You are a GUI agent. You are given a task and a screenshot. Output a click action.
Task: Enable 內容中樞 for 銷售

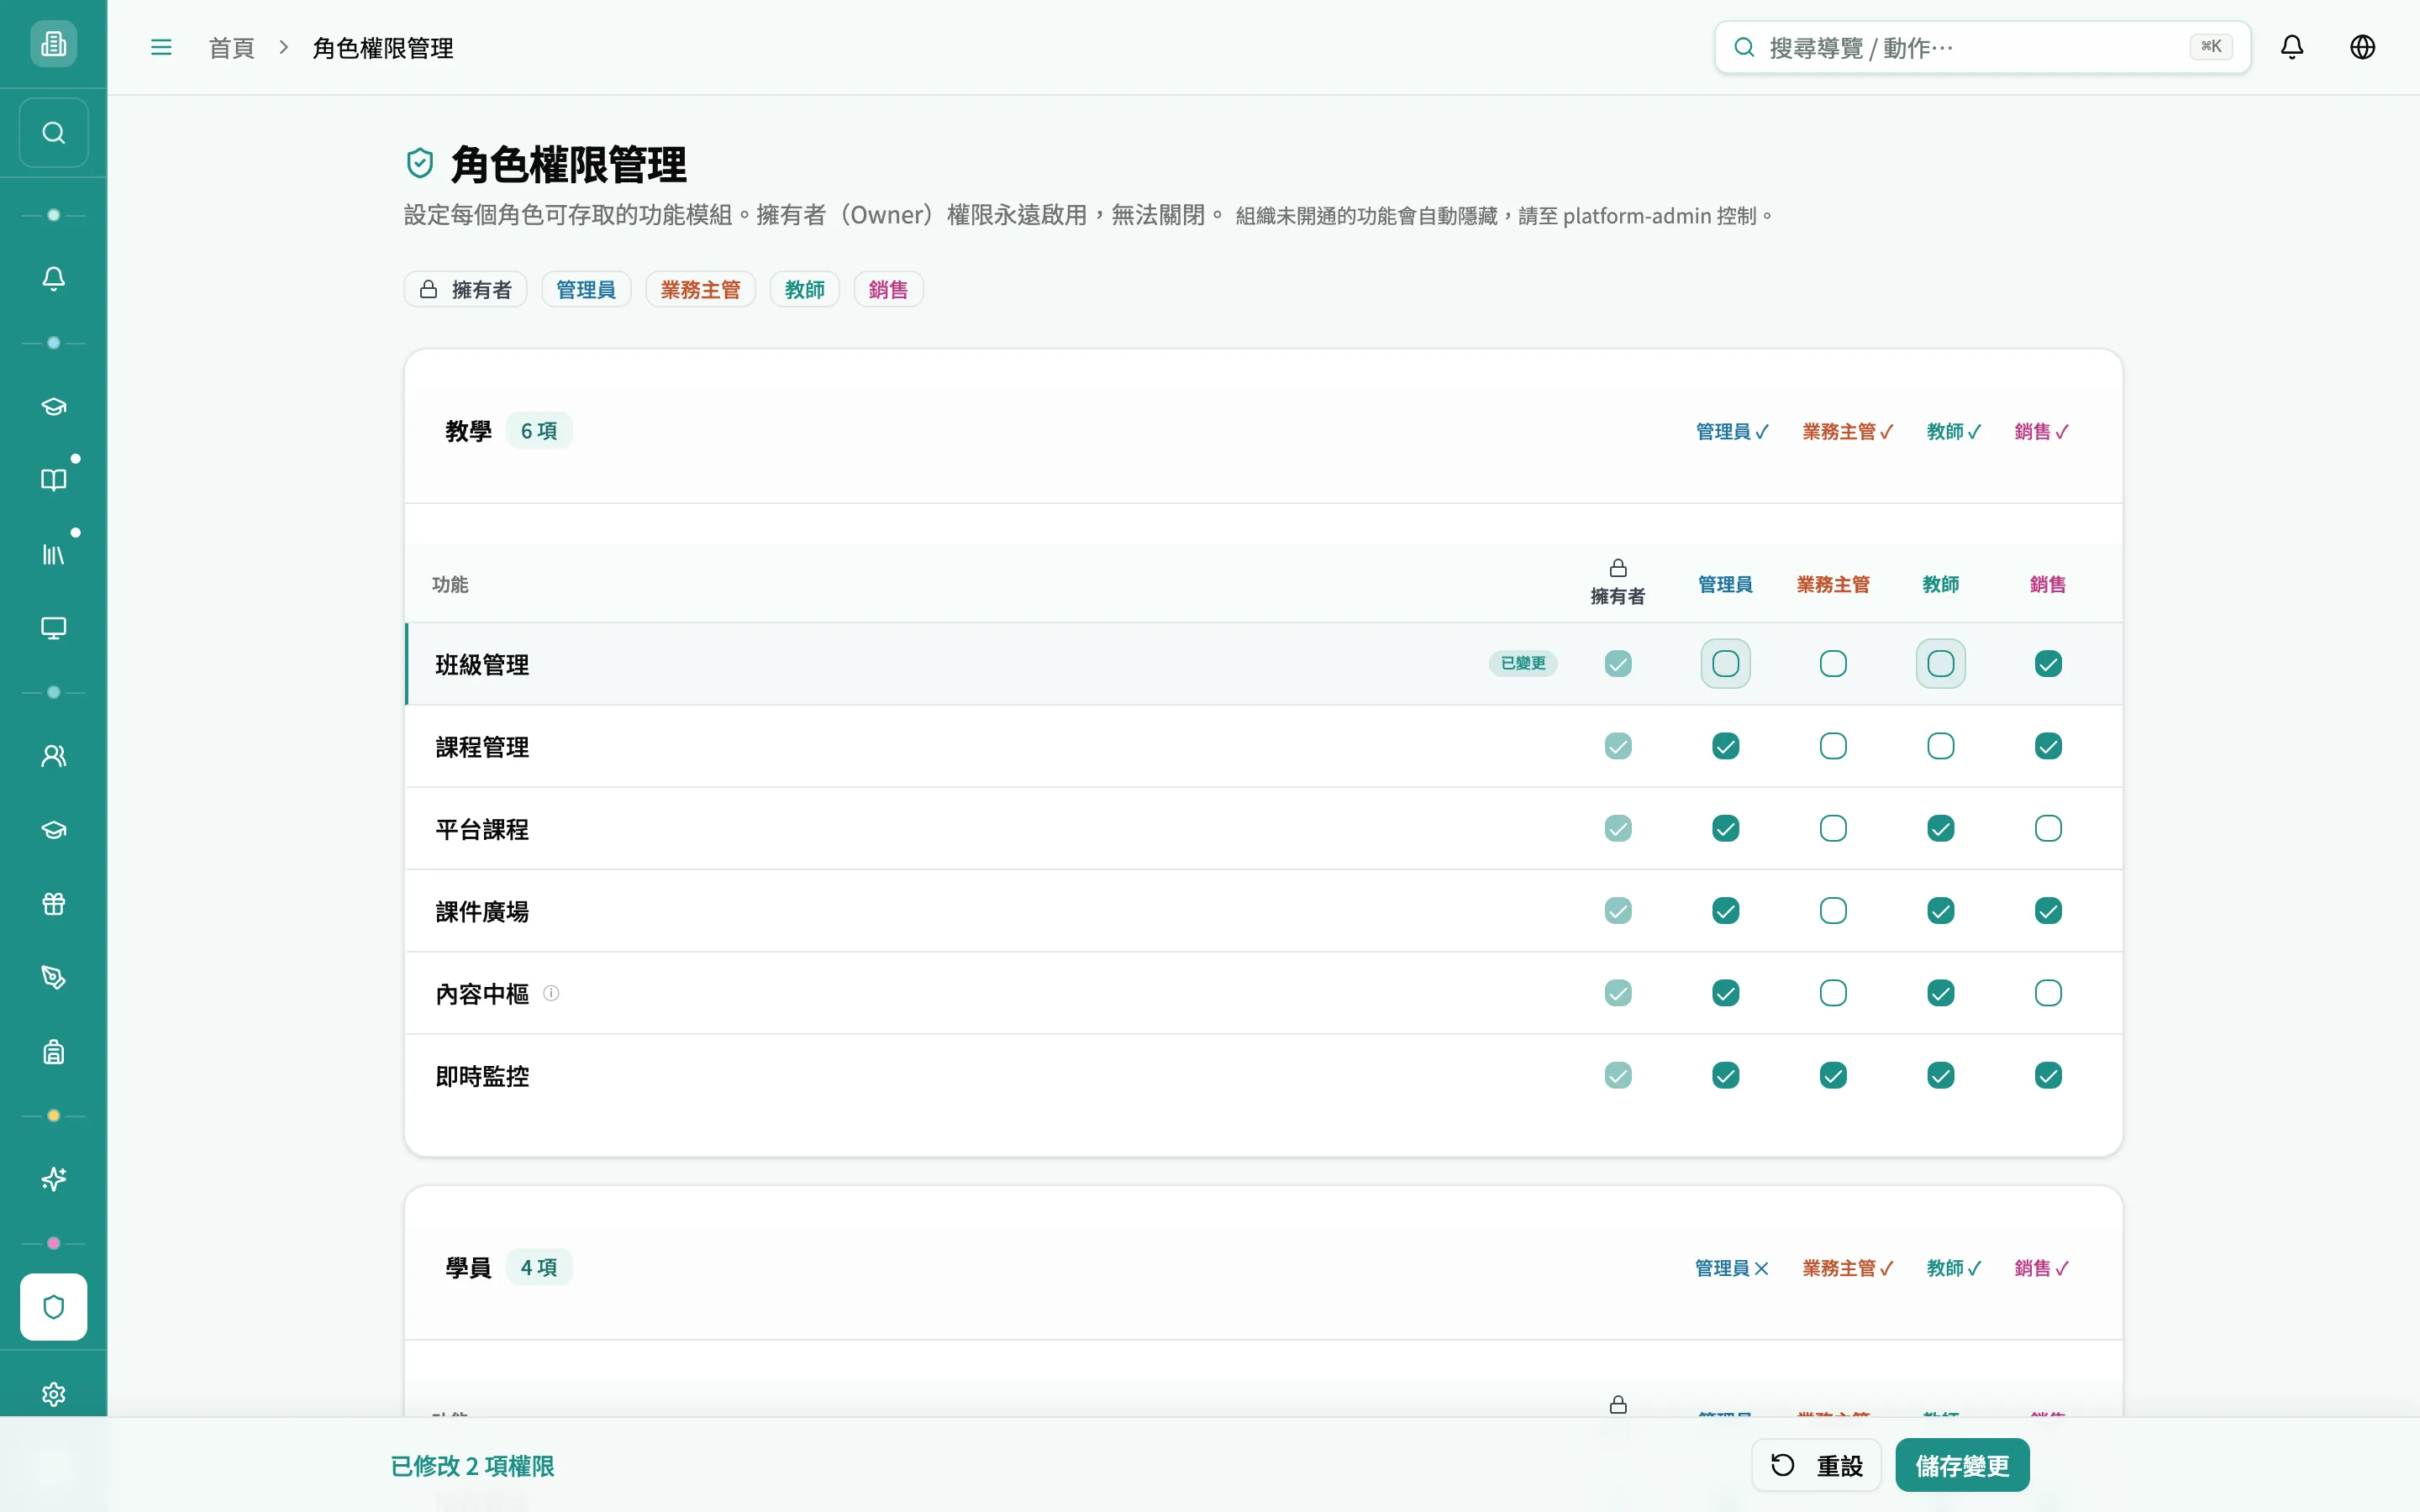pyautogui.click(x=2048, y=993)
